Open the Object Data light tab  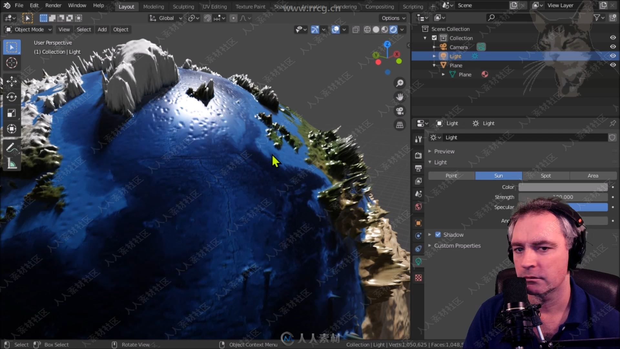(x=418, y=262)
